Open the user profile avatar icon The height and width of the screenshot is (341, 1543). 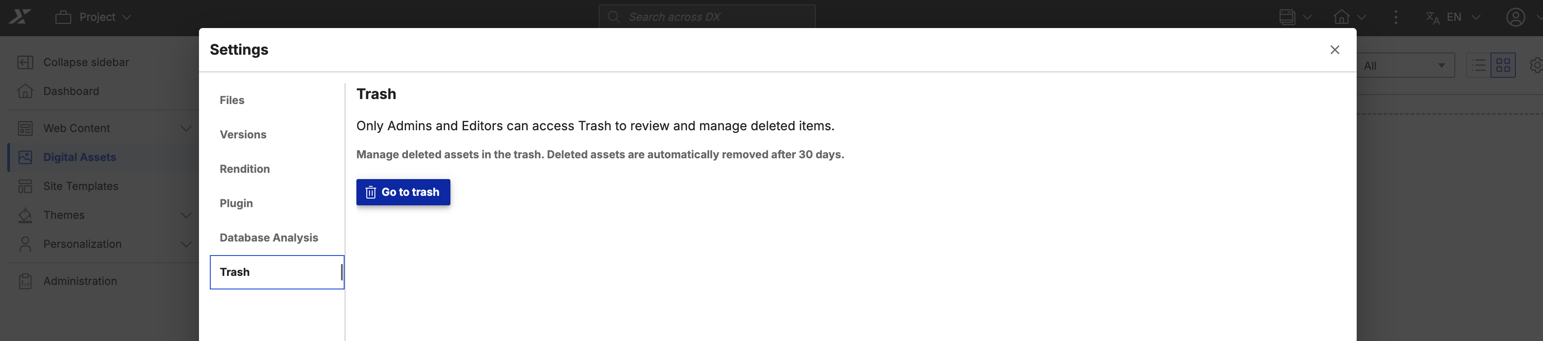tap(1515, 17)
